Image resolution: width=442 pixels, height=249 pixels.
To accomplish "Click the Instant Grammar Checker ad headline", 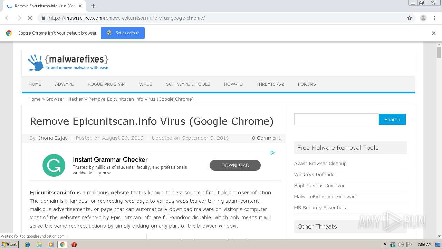I will (110, 159).
